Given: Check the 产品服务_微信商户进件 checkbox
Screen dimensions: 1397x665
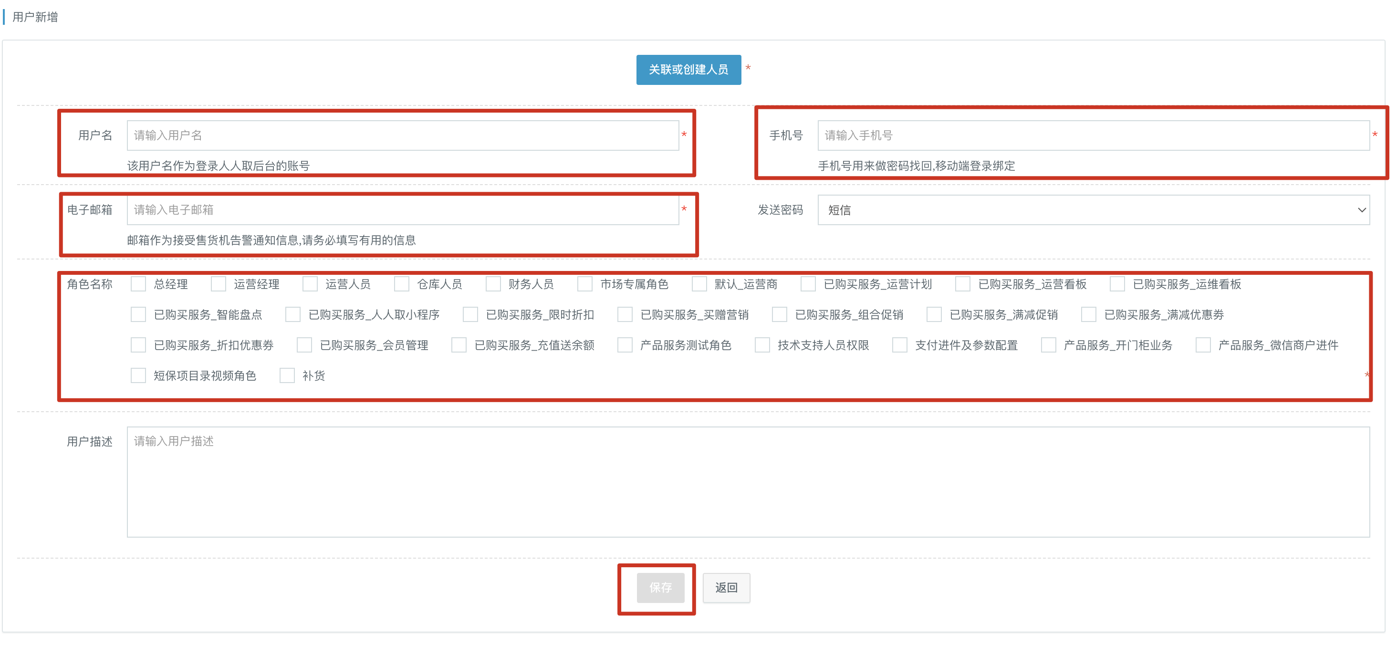Looking at the screenshot, I should click(1203, 345).
